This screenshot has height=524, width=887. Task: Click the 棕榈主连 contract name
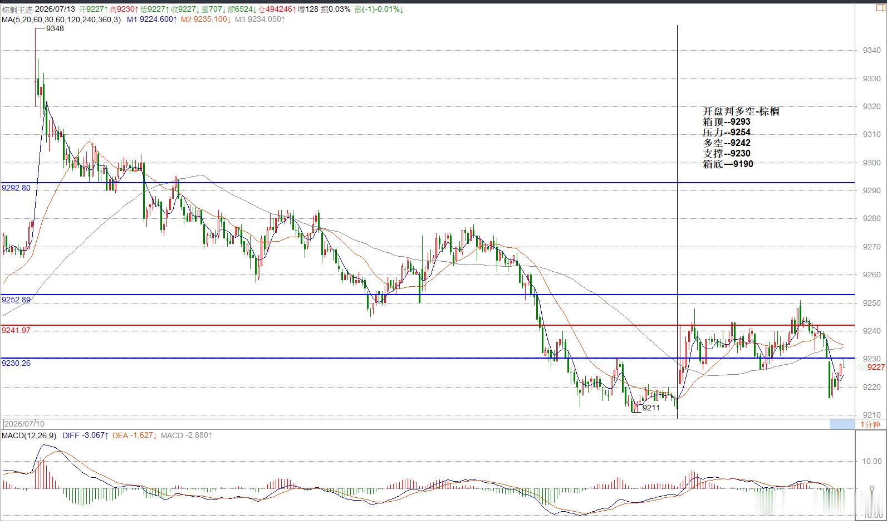(x=17, y=9)
